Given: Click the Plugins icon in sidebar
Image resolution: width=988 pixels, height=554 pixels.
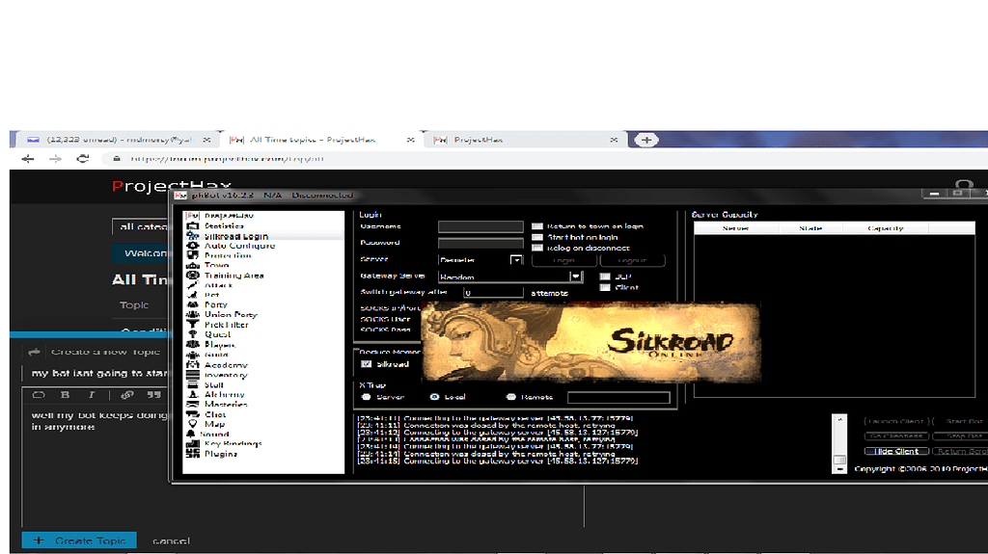Looking at the screenshot, I should click(191, 454).
